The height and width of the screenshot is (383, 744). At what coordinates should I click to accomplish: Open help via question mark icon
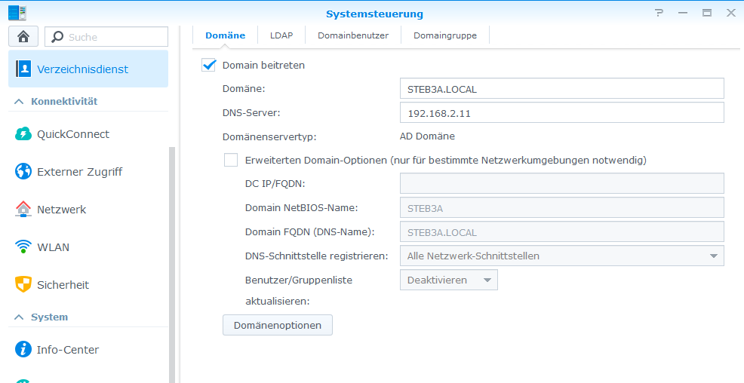click(x=659, y=14)
